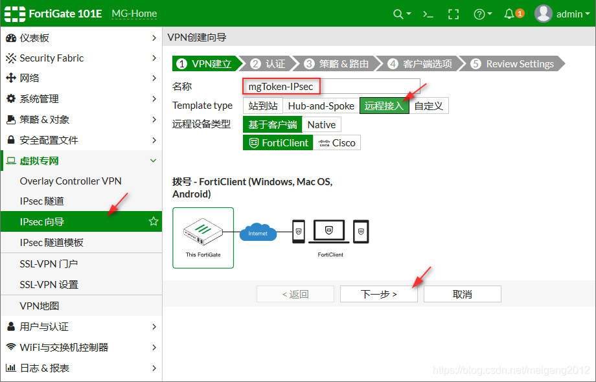
Task: Open notifications bell icon
Action: 509,14
